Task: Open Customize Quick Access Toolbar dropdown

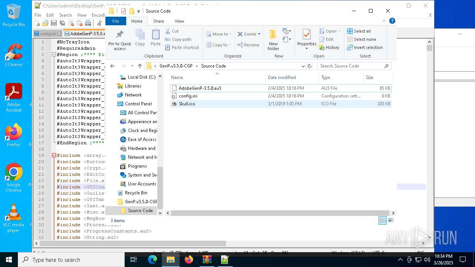Action: tap(138, 11)
